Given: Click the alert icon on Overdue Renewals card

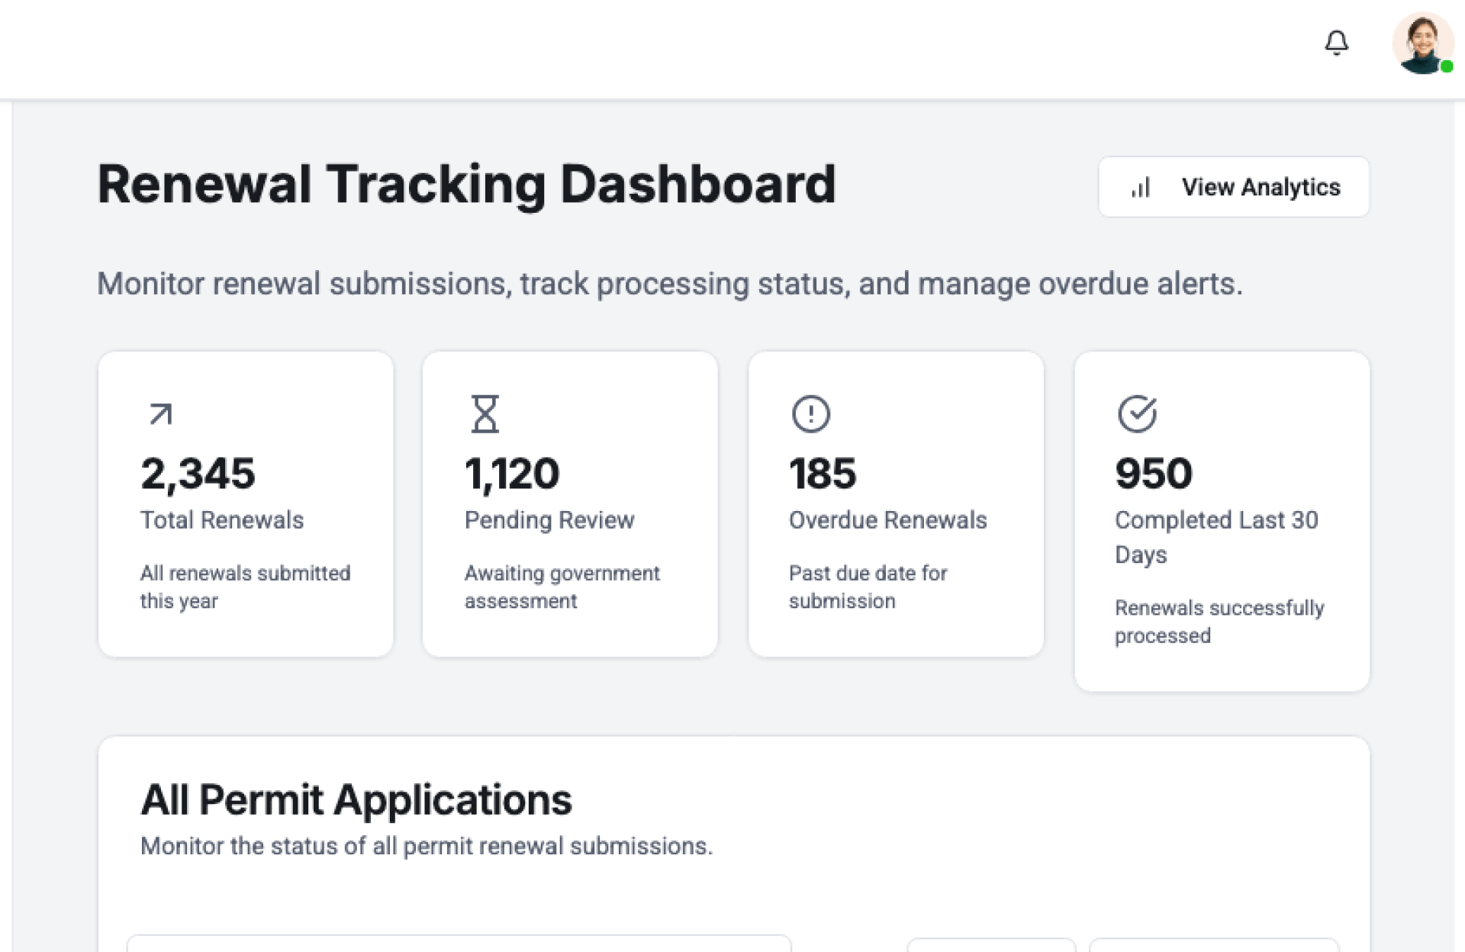Looking at the screenshot, I should tap(810, 414).
